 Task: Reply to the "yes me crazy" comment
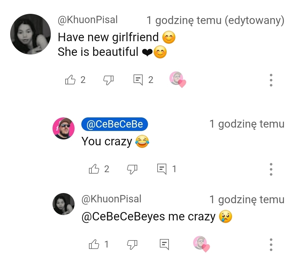pyautogui.click(x=164, y=244)
